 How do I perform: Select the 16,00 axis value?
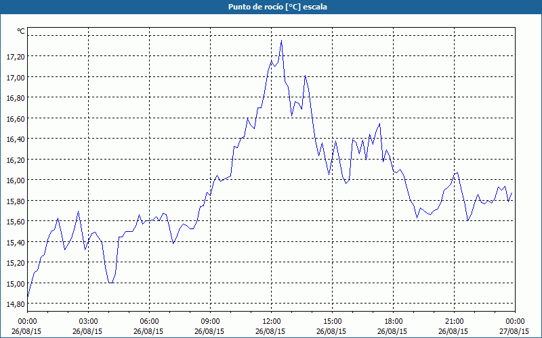[16, 180]
